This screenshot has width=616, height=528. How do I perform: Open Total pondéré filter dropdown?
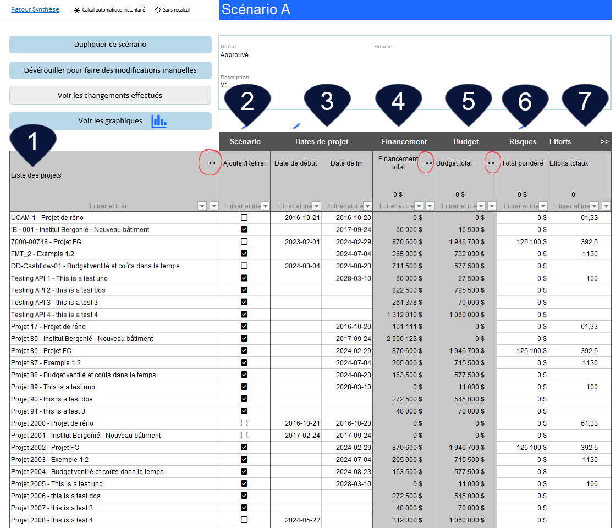[543, 206]
